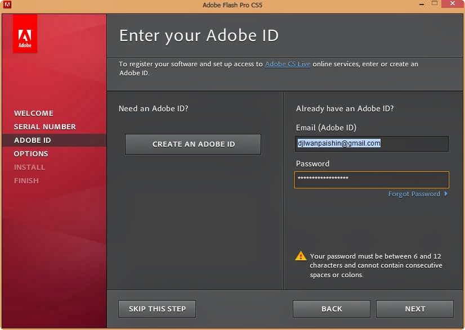Viewport: 465px width, 330px height.
Task: Go to the Serial Number step
Action: click(x=45, y=127)
